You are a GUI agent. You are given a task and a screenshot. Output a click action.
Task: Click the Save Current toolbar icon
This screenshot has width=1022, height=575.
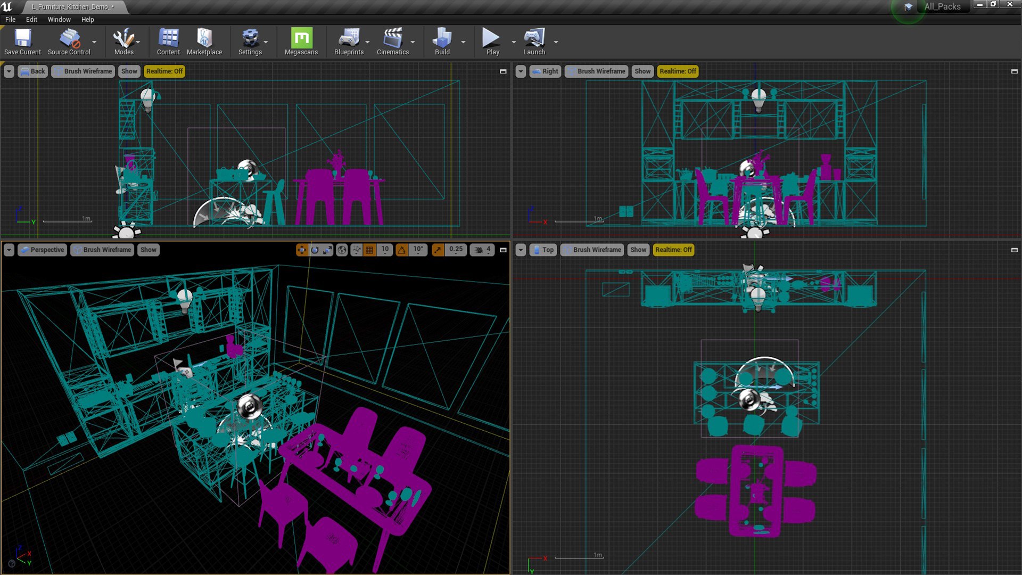[x=22, y=42]
